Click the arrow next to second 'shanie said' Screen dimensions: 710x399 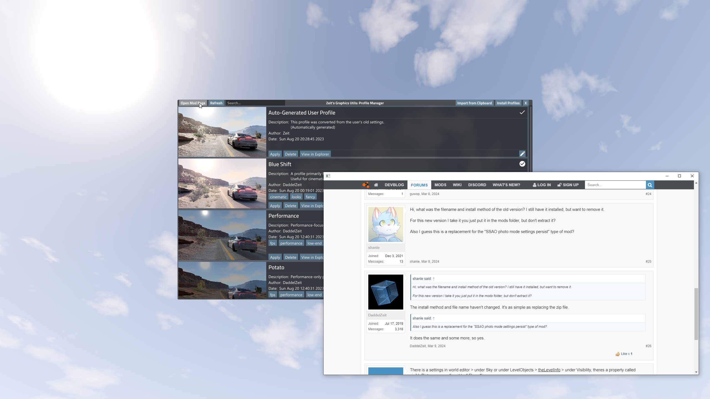tap(434, 318)
